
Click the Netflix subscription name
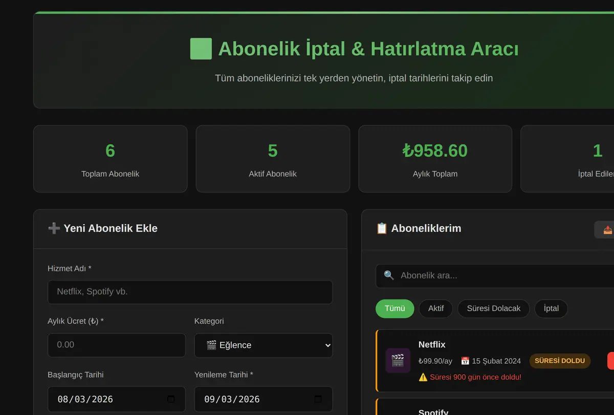(432, 345)
